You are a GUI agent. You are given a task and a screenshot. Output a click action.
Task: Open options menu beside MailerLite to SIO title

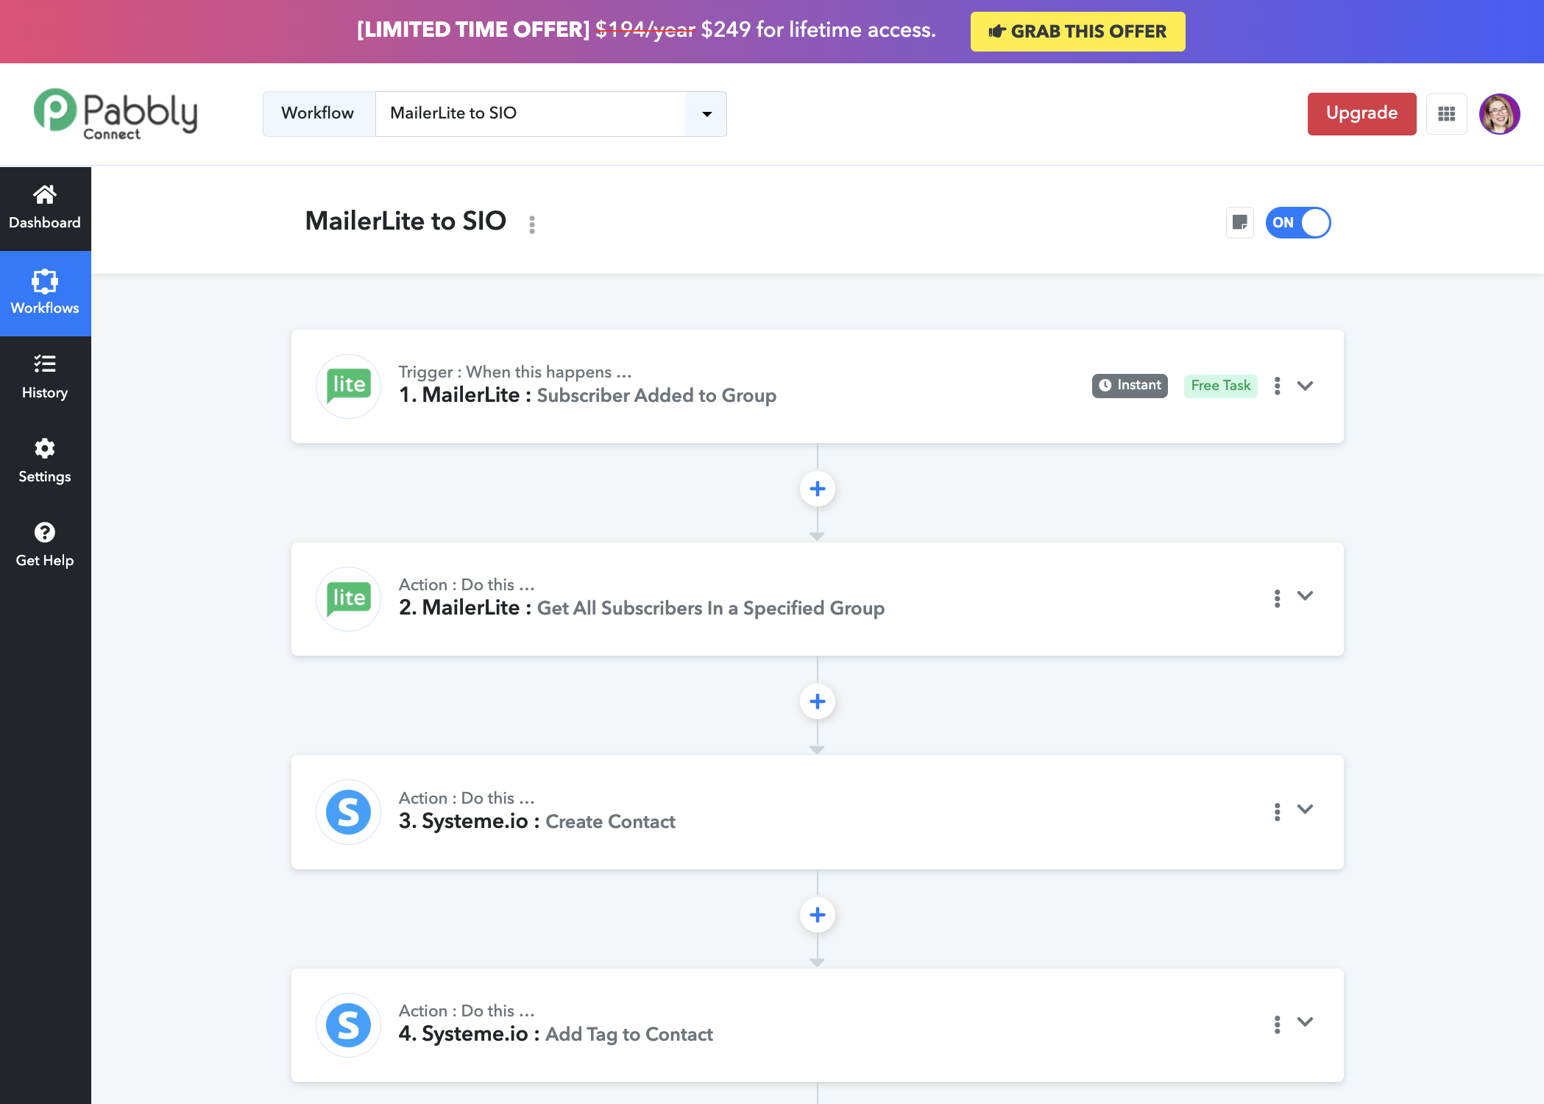pos(532,224)
